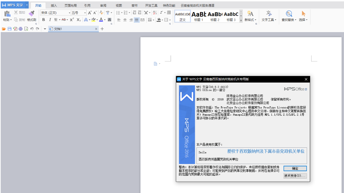
Task: Add a new document tab with plus
Action: pyautogui.click(x=102, y=29)
